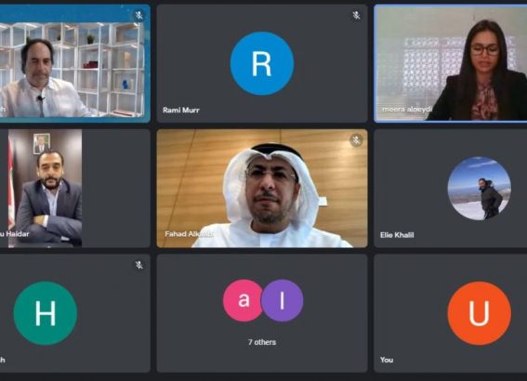Click the pink 'a' avatar in the others tile
This screenshot has height=381, width=527.
pyautogui.click(x=243, y=300)
